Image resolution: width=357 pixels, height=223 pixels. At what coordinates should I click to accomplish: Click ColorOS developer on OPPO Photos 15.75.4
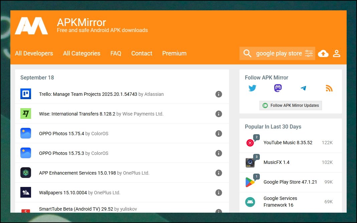click(x=100, y=134)
